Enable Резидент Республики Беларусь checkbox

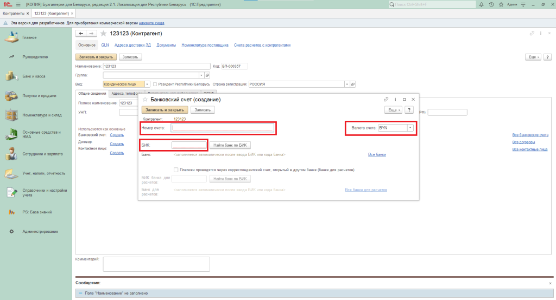[155, 84]
